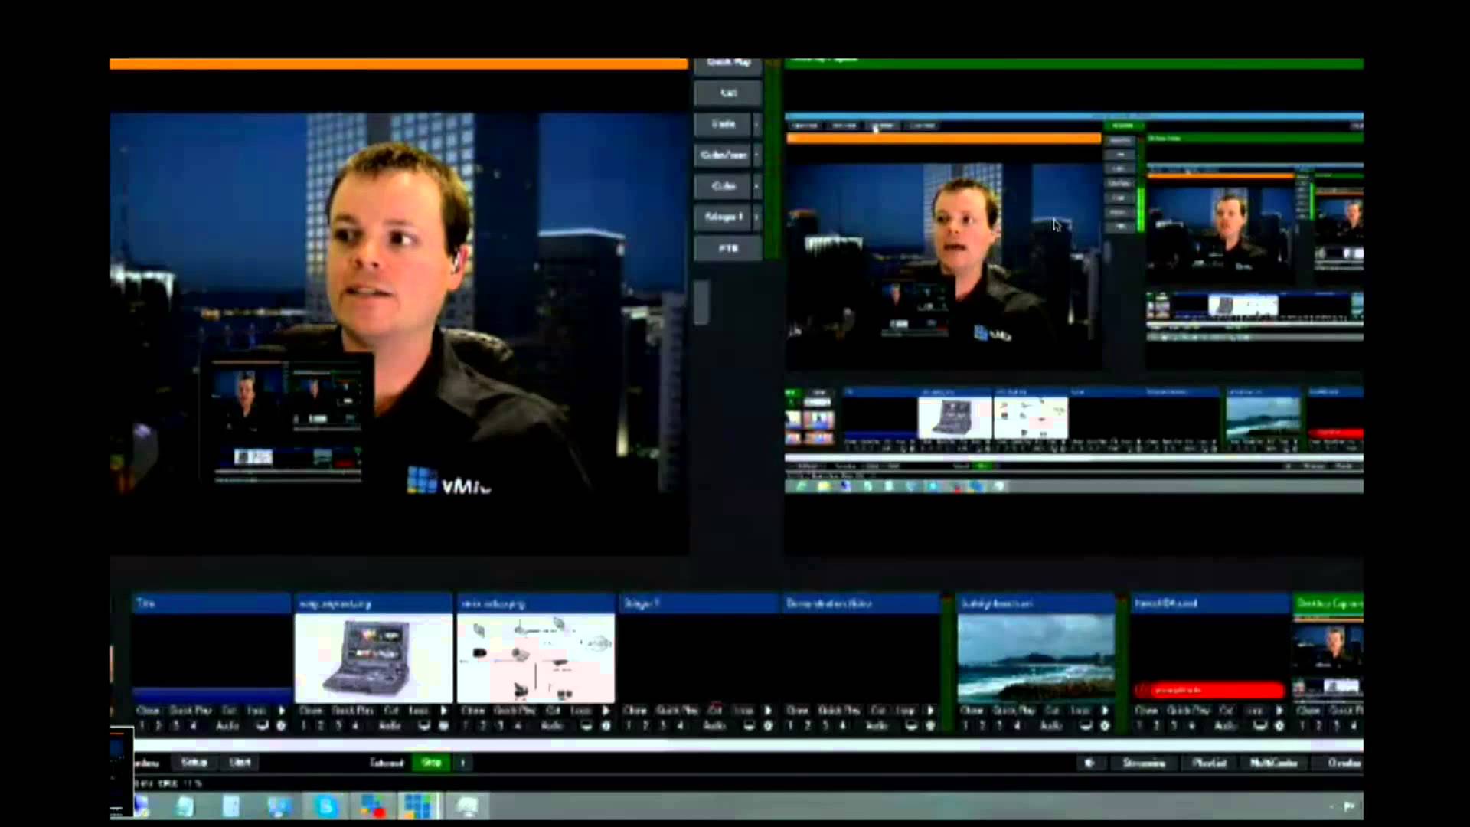1470x827 pixels.
Task: Open the vMix icon in the taskbar
Action: click(x=418, y=806)
